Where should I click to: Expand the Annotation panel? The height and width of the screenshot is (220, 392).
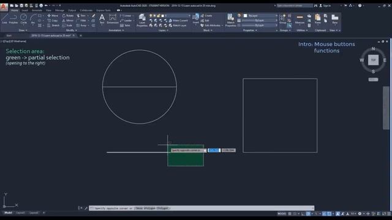[x=116, y=31]
